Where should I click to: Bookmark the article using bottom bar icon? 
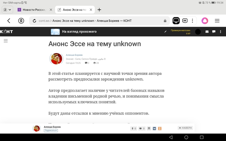click(x=149, y=129)
